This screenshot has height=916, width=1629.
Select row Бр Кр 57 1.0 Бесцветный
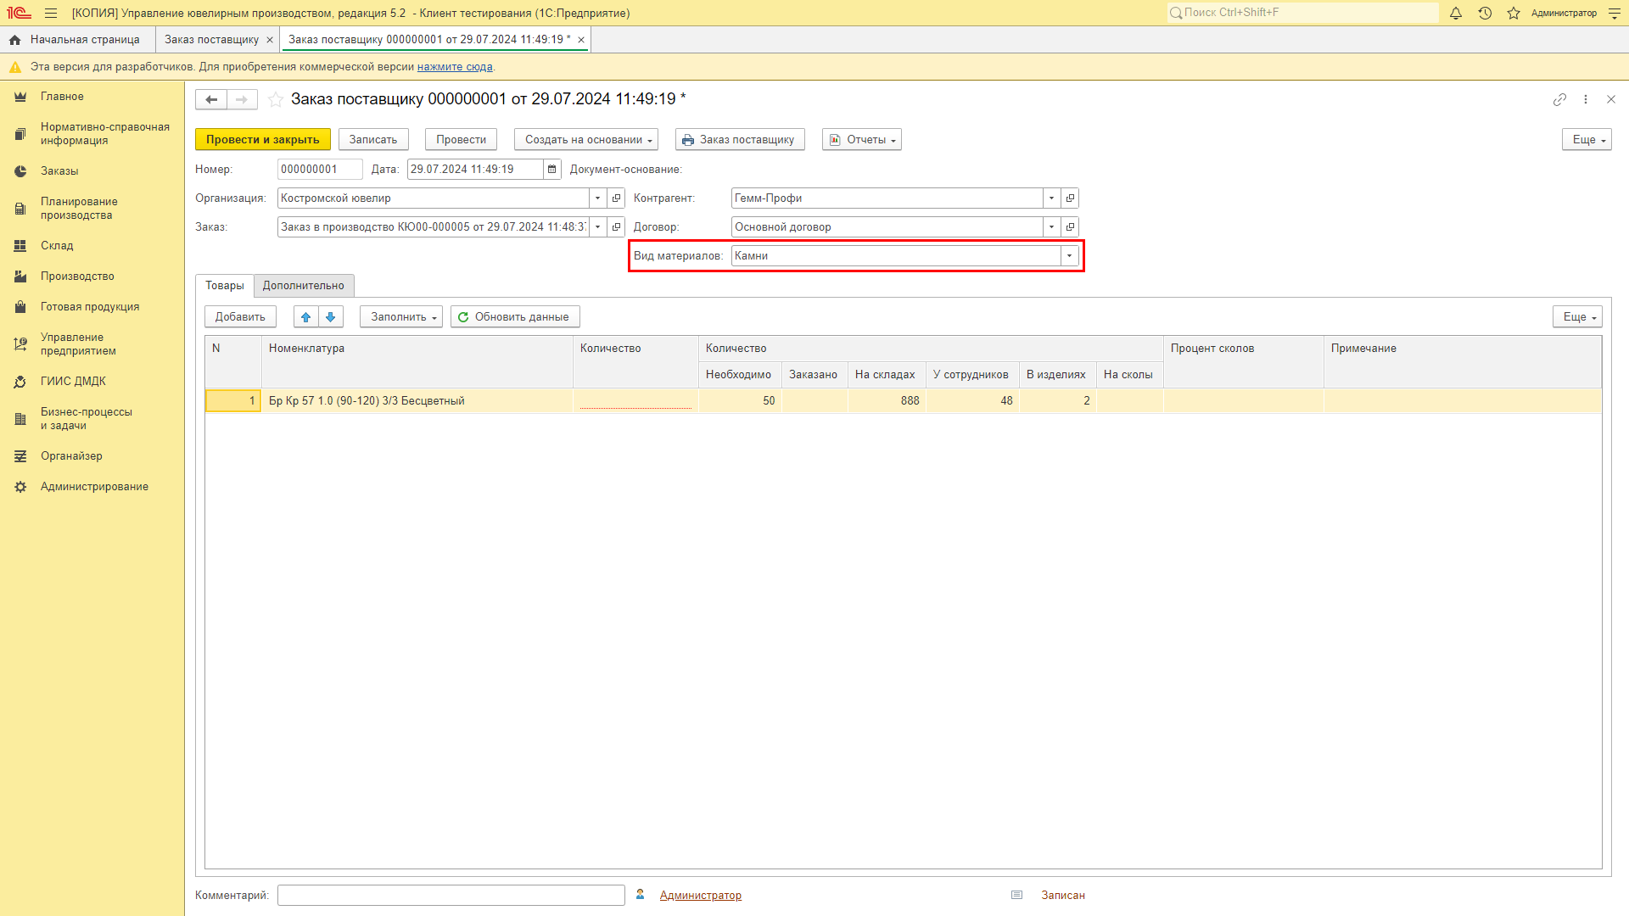(903, 400)
